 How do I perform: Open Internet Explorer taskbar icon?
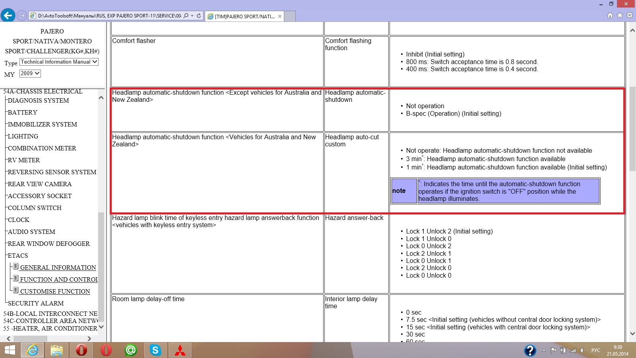pyautogui.click(x=32, y=350)
